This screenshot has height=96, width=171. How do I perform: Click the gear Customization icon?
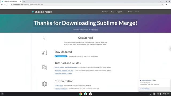click(45, 84)
